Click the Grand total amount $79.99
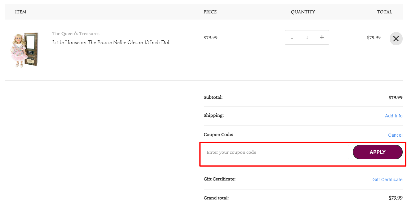The width and height of the screenshot is (412, 205). coord(396,198)
